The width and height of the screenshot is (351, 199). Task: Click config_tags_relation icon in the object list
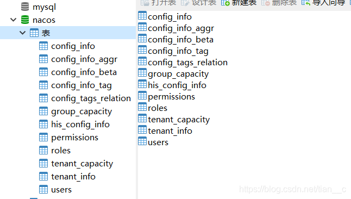[x=142, y=61]
